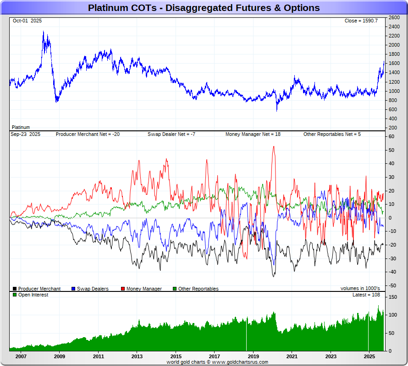Click the blue Swap Dealers legend swatch
The width and height of the screenshot is (408, 366).
pyautogui.click(x=73, y=289)
